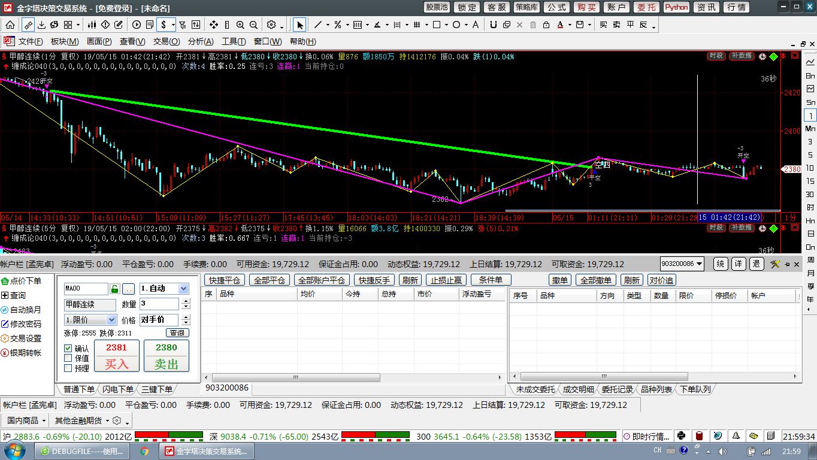817x460 pixels.
Task: Expand the font color A dropdown arrow
Action: pos(570,25)
